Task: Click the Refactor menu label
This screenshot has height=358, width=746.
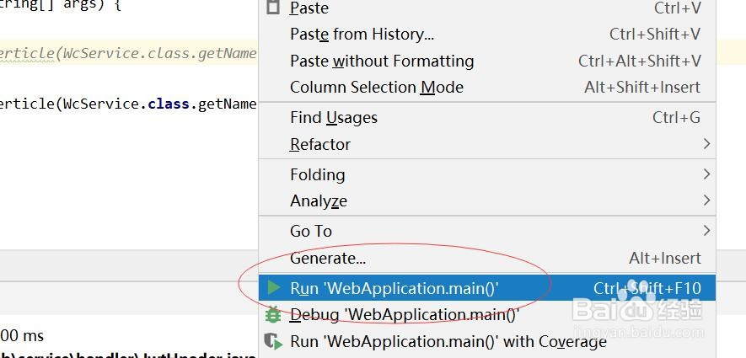Action: click(x=319, y=145)
